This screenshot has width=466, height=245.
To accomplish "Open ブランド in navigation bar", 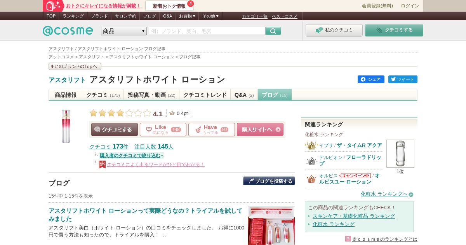I will 99,16.
